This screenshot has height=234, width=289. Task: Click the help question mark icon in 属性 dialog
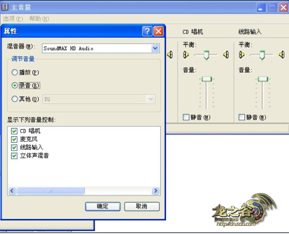tap(147, 31)
